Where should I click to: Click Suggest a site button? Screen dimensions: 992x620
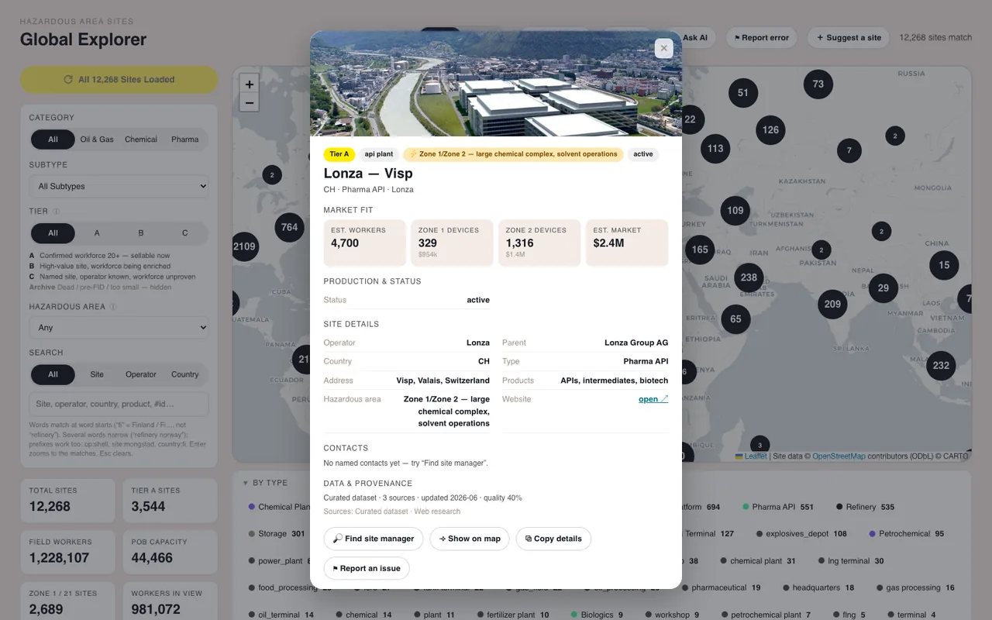coord(849,37)
